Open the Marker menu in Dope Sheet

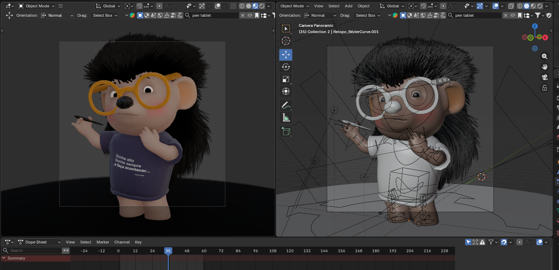[x=103, y=242]
